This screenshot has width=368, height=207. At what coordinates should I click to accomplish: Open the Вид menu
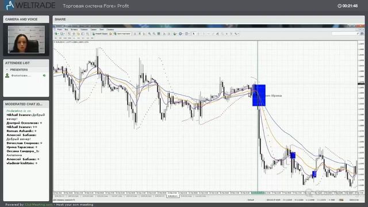click(x=66, y=29)
